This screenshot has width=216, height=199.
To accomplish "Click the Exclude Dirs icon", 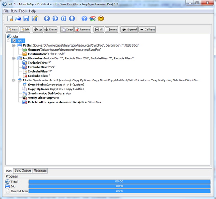I will 25,67.
